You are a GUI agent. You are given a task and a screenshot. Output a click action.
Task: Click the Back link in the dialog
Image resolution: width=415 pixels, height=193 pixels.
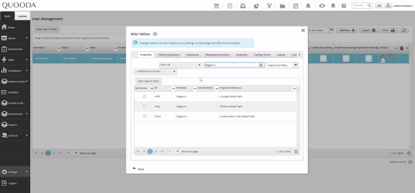coord(139,169)
